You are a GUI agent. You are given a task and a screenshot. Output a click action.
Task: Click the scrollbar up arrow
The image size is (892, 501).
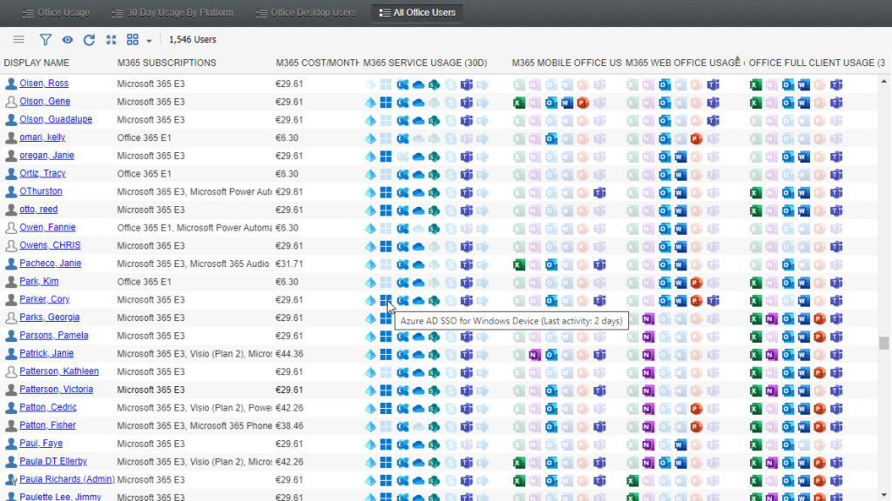pyautogui.click(x=883, y=82)
